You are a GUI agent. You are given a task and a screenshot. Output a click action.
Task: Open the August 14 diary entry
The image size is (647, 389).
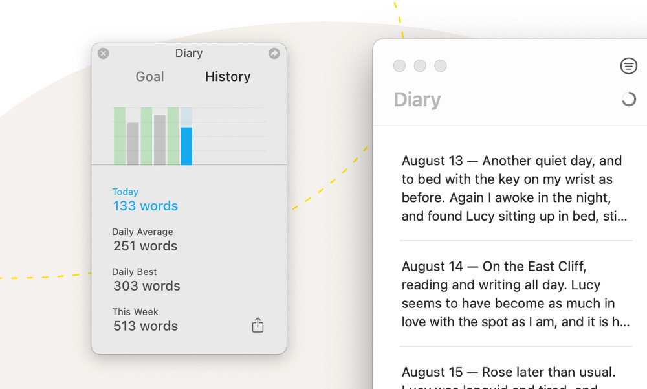515,294
